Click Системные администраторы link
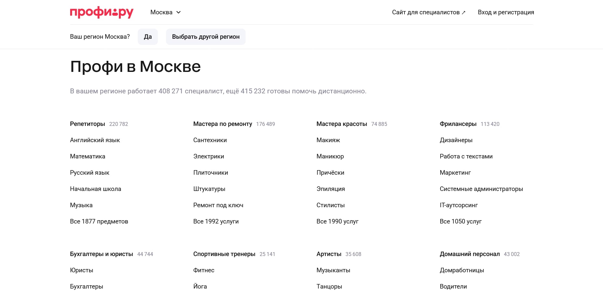Image resolution: width=603 pixels, height=297 pixels. [x=481, y=189]
